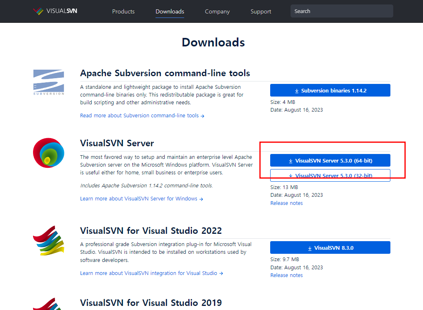This screenshot has width=423, height=310.
Task: Click 'Includes Apache Subversion 1.14.2 command-line tools' text
Action: (146, 186)
